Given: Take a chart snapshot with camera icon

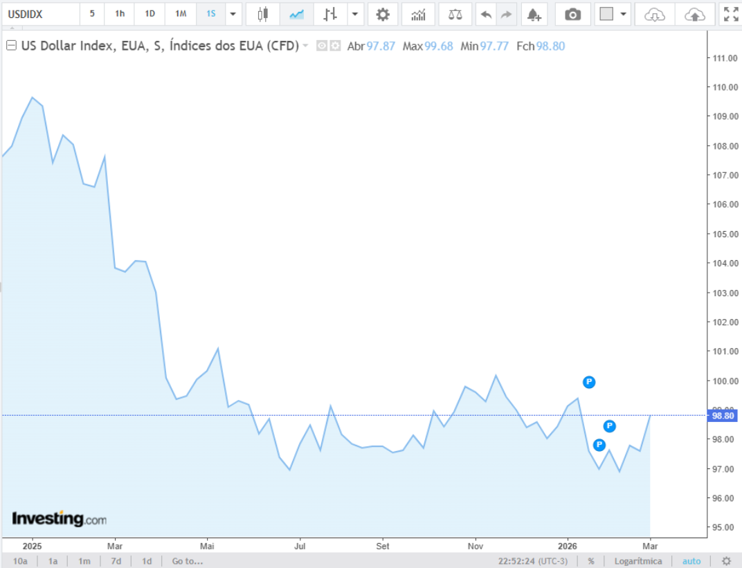Looking at the screenshot, I should click(x=572, y=15).
